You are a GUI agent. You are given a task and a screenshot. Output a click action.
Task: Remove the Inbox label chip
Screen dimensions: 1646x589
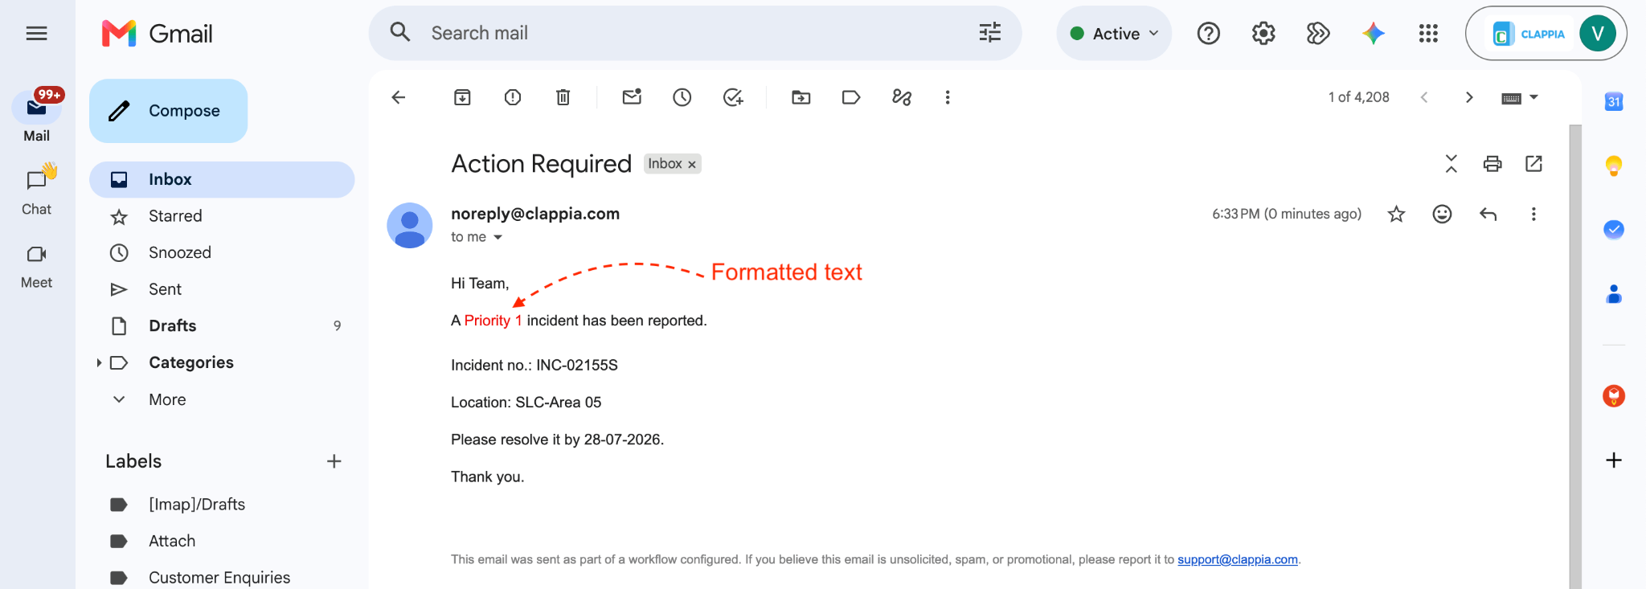[691, 164]
